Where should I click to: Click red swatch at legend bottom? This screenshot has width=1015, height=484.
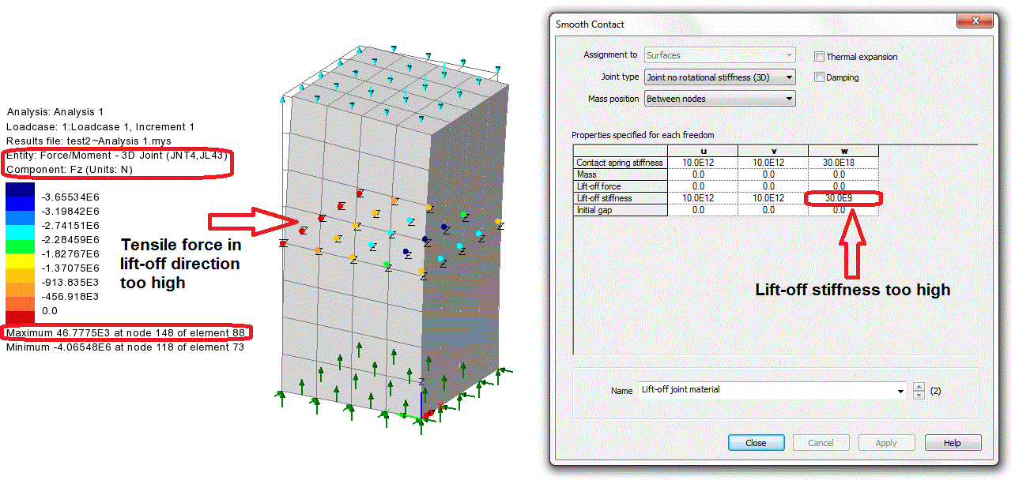pyautogui.click(x=20, y=317)
